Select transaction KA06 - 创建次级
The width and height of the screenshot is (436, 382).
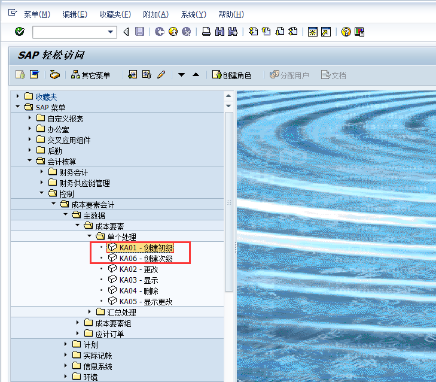tap(141, 259)
